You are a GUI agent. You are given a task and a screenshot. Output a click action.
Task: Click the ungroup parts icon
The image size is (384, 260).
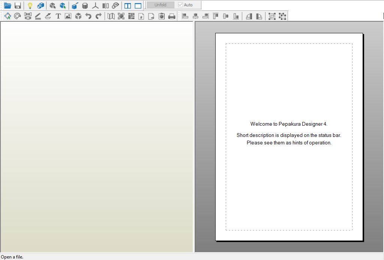(x=282, y=16)
